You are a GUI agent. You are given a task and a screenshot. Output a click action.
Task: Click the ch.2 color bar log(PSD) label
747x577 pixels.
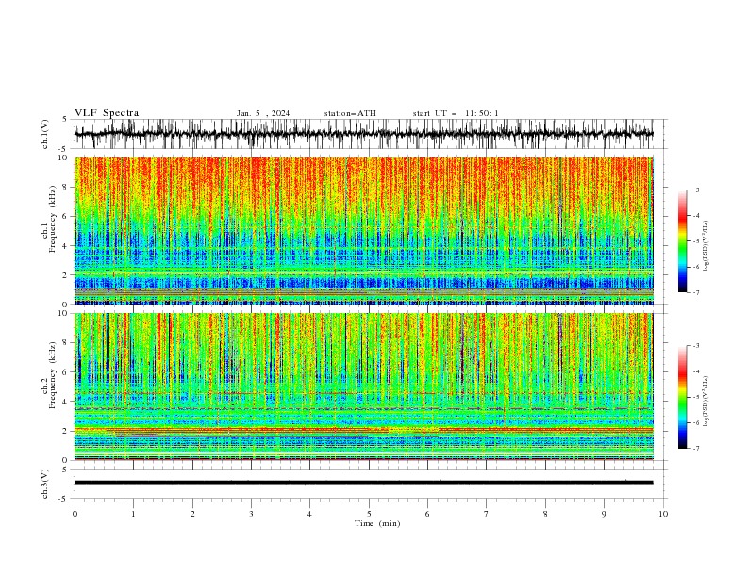point(706,402)
